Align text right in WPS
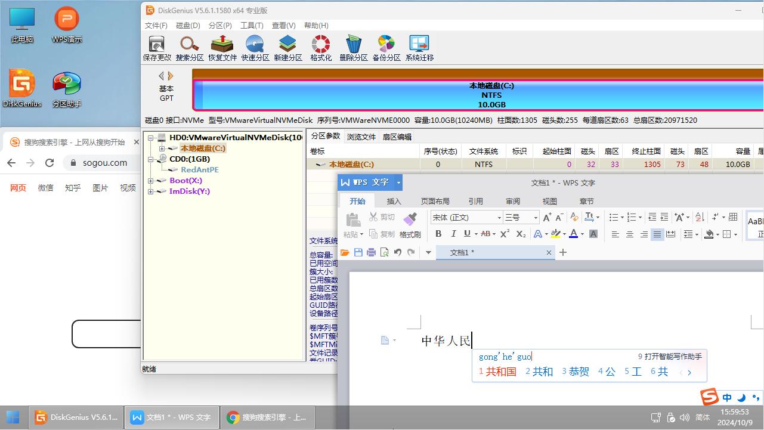 pos(644,234)
